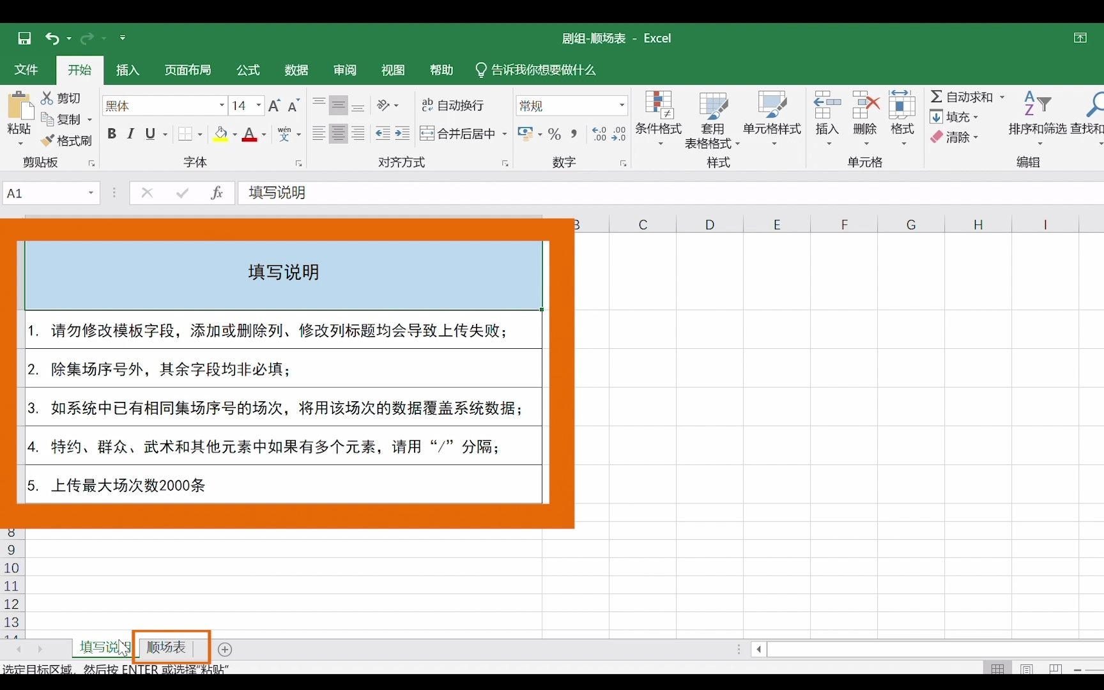Decrease font size with the small A icon
1104x690 pixels.
294,105
